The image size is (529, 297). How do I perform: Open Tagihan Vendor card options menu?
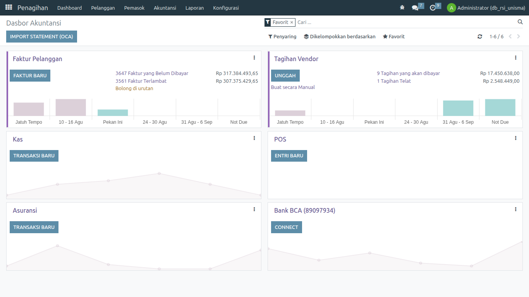coord(515,58)
